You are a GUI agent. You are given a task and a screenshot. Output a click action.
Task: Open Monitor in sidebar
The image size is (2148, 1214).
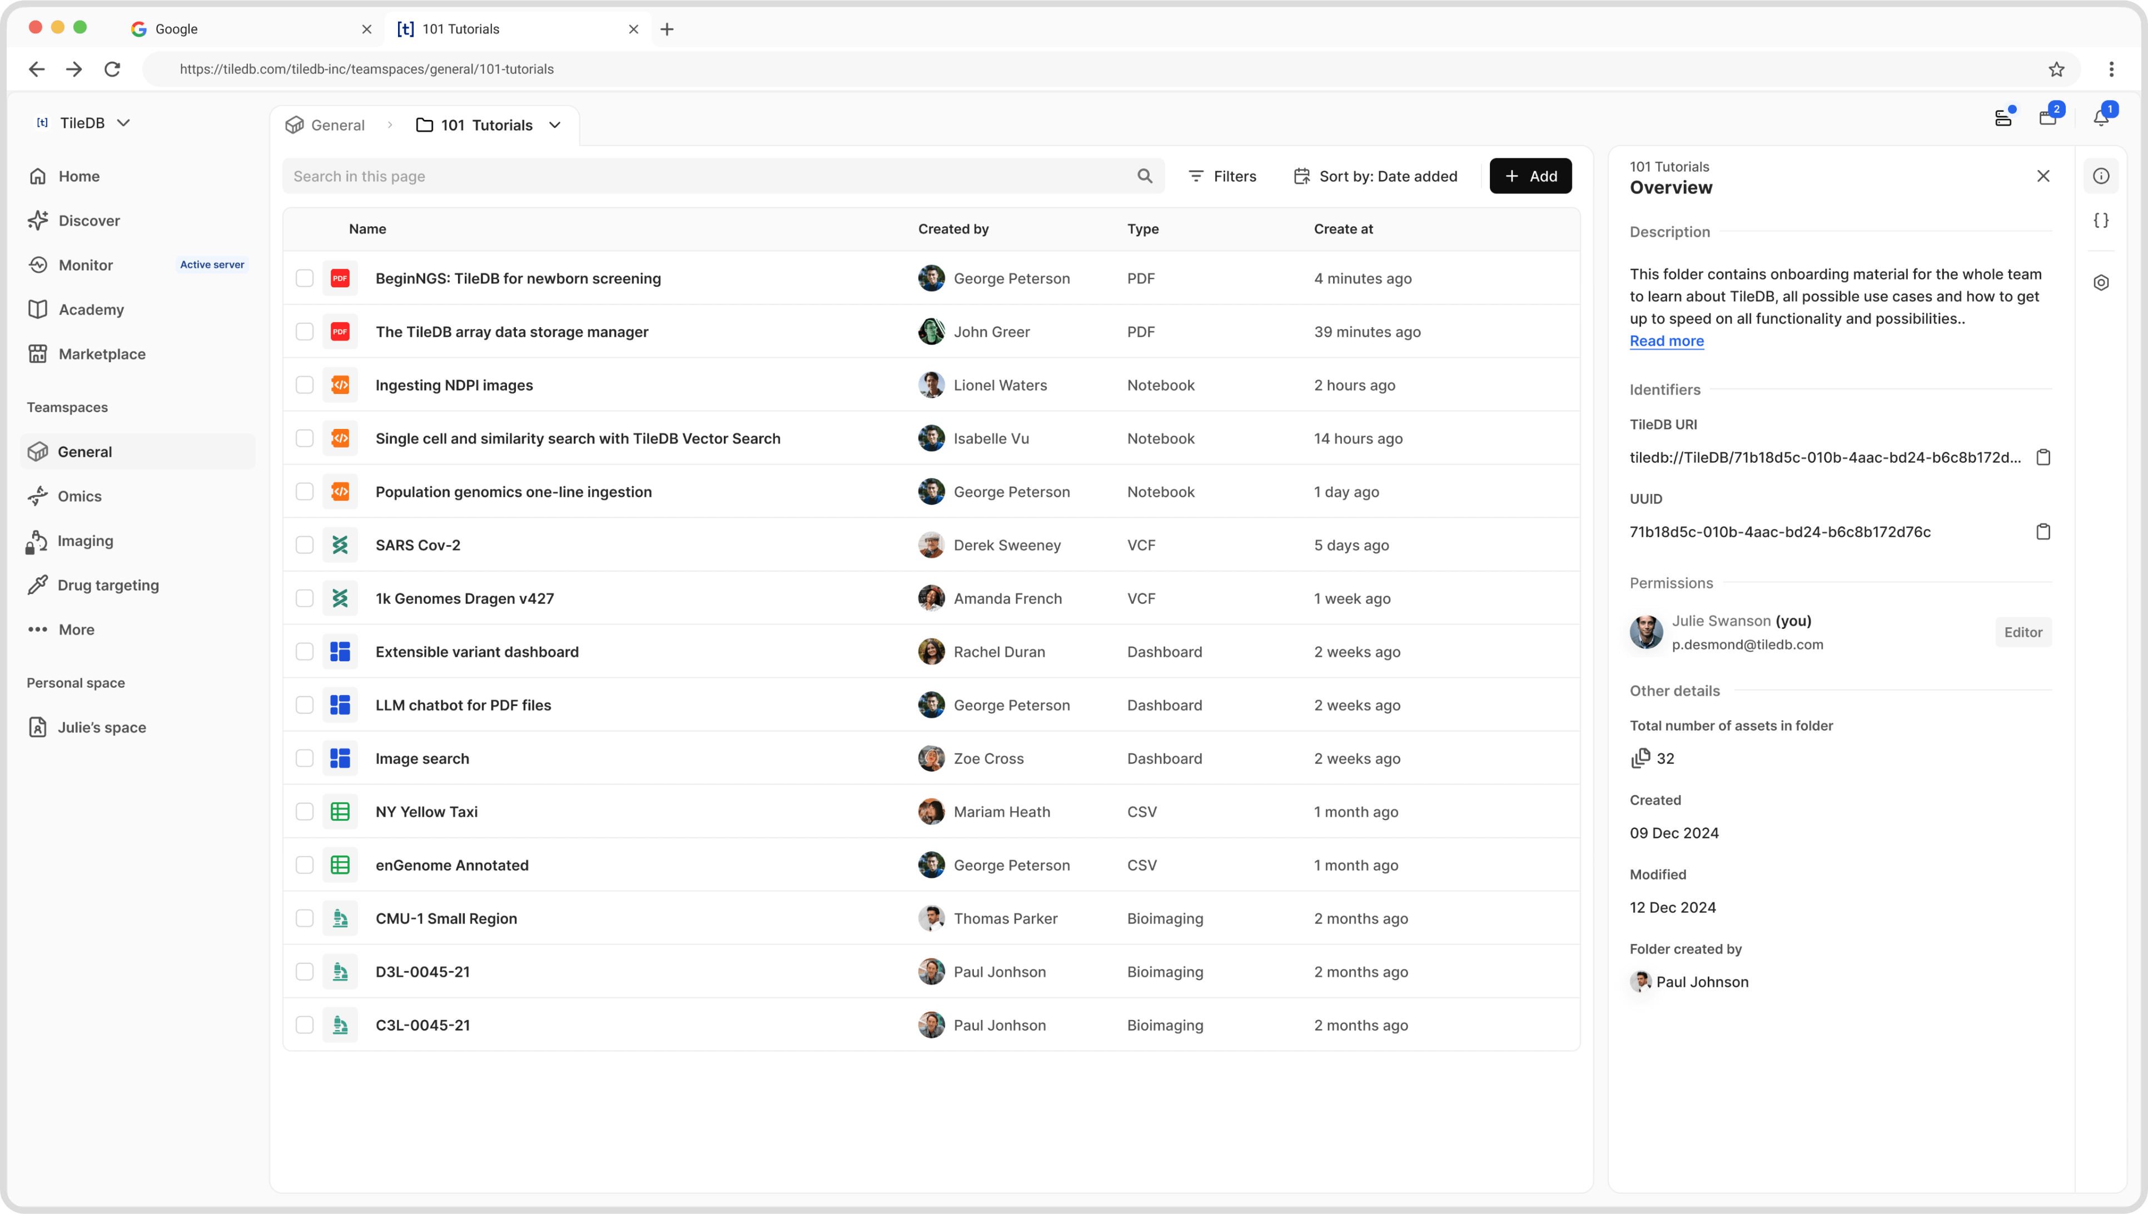[x=70, y=265]
